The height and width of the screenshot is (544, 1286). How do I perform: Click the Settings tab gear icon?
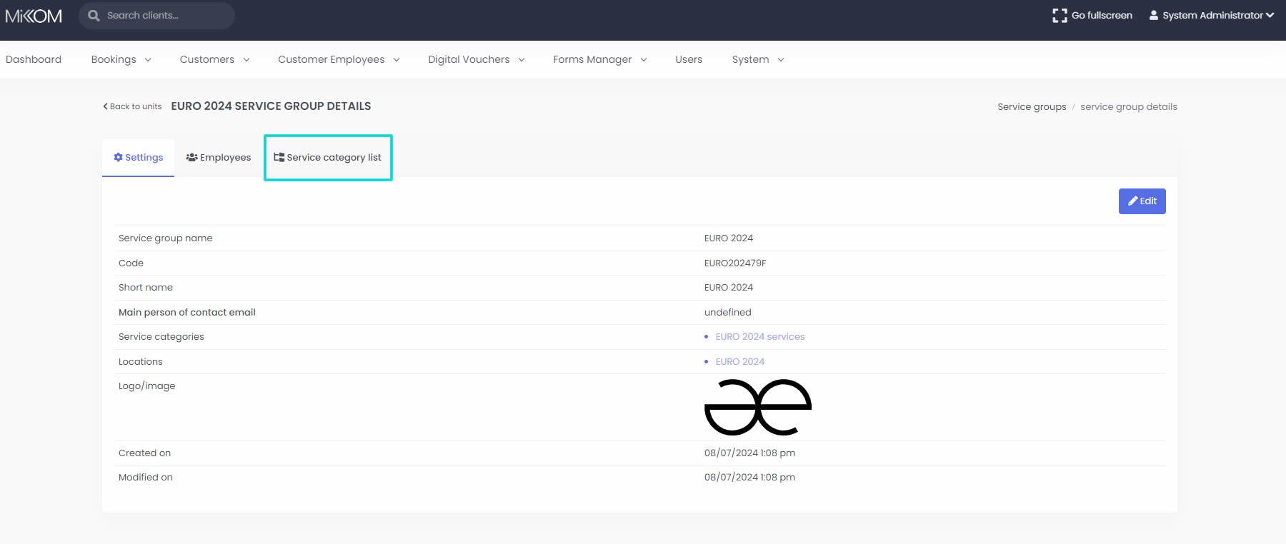point(118,157)
